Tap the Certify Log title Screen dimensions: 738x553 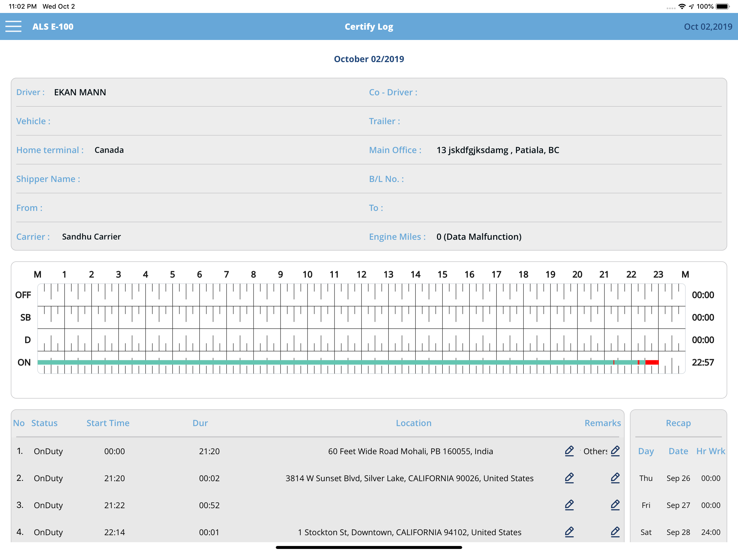[369, 27]
